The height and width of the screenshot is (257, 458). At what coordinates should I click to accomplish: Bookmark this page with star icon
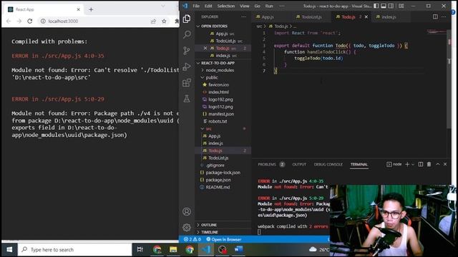pos(164,21)
